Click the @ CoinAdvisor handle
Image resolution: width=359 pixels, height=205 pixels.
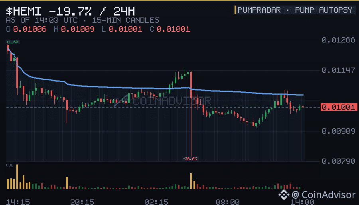(x=323, y=195)
